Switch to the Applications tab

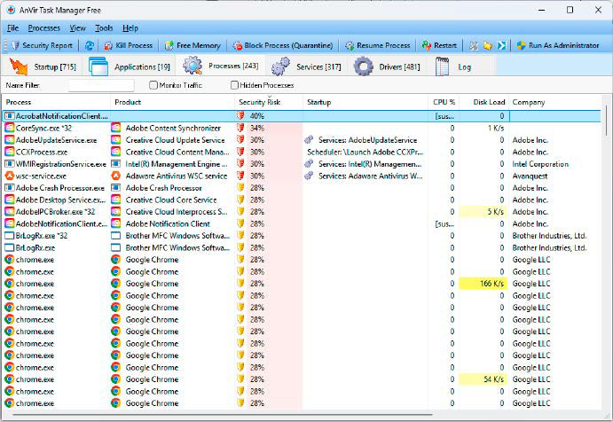point(130,66)
